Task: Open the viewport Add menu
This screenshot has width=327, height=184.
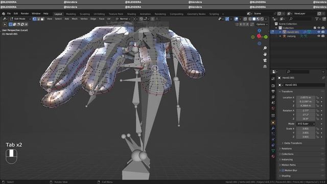Action: (67, 19)
